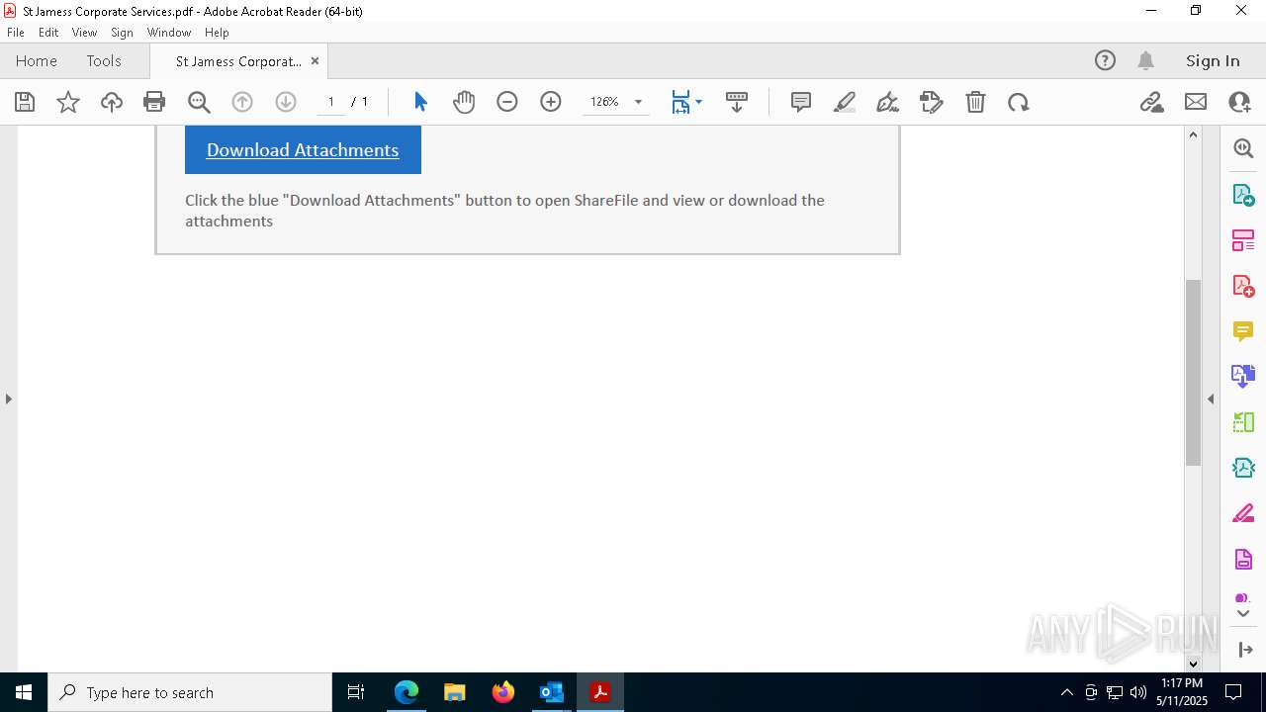The height and width of the screenshot is (712, 1266).
Task: Open the notifications bell
Action: 1145,60
